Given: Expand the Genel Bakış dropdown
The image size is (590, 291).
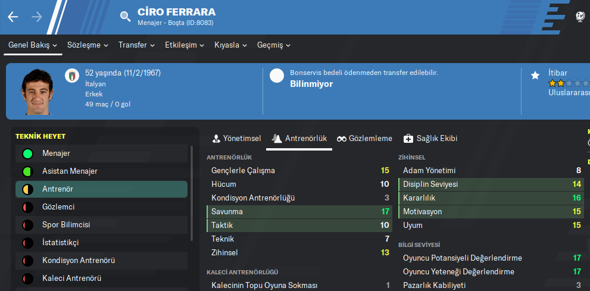Looking at the screenshot, I should pyautogui.click(x=33, y=45).
